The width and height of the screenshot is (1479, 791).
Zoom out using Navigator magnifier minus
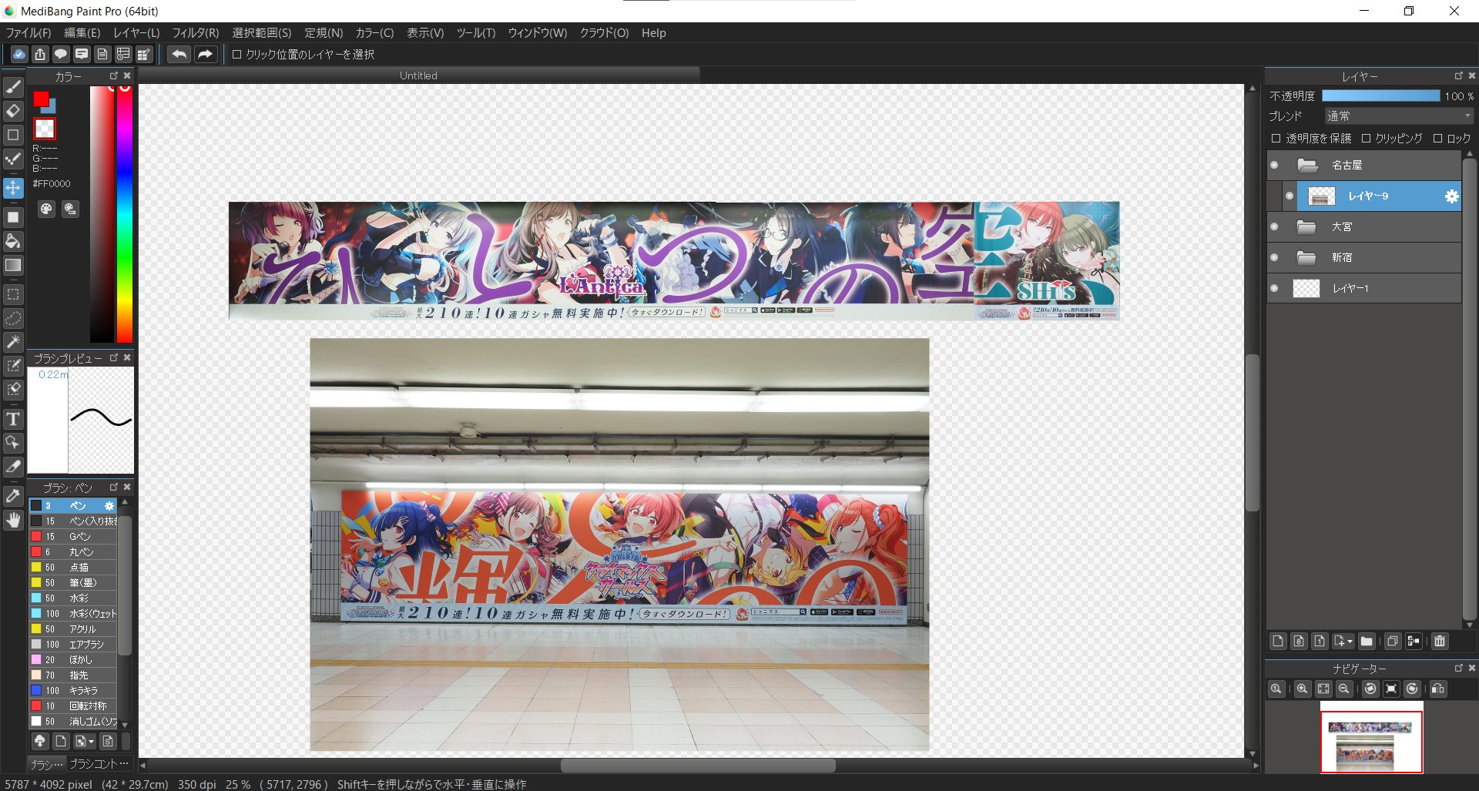(1344, 689)
